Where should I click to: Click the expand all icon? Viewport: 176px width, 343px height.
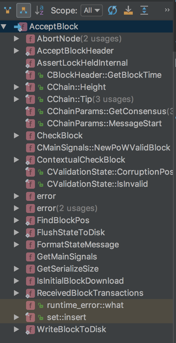(144, 10)
